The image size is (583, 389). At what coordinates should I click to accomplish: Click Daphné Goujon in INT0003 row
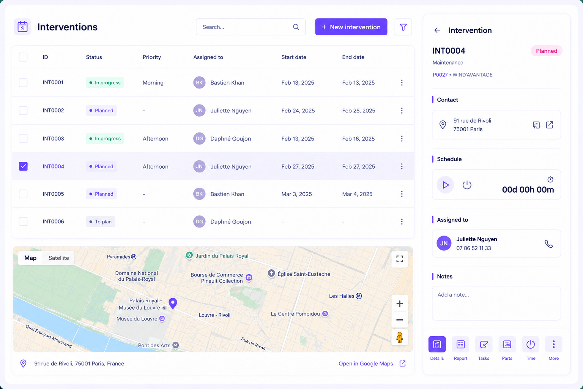point(231,139)
